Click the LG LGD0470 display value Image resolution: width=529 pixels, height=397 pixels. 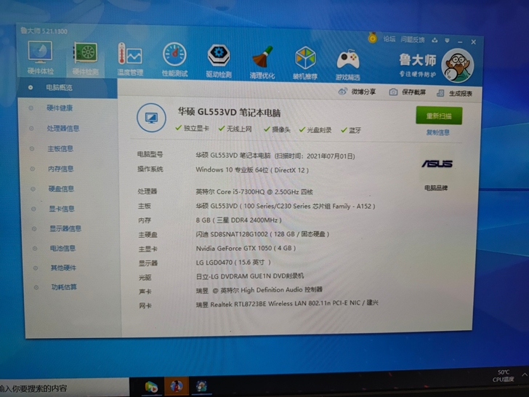[233, 262]
